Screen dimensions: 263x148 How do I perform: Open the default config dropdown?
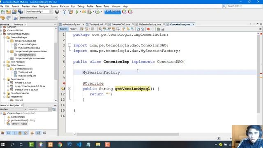51,12
